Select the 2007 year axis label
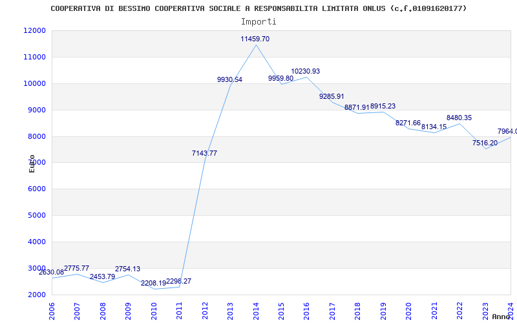 tap(77, 311)
